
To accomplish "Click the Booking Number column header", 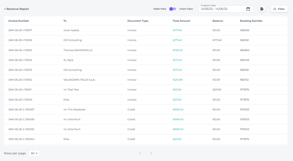I will click(x=251, y=21).
